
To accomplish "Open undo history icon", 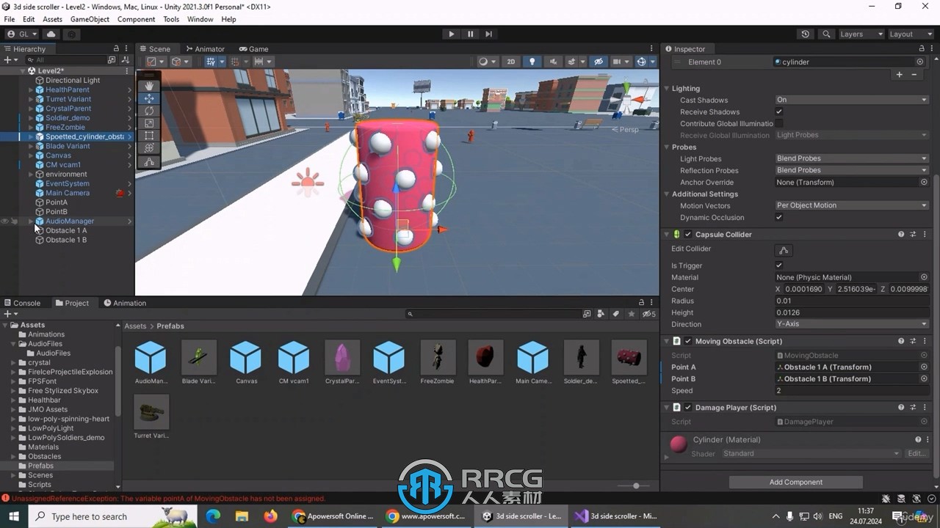I will pos(806,34).
